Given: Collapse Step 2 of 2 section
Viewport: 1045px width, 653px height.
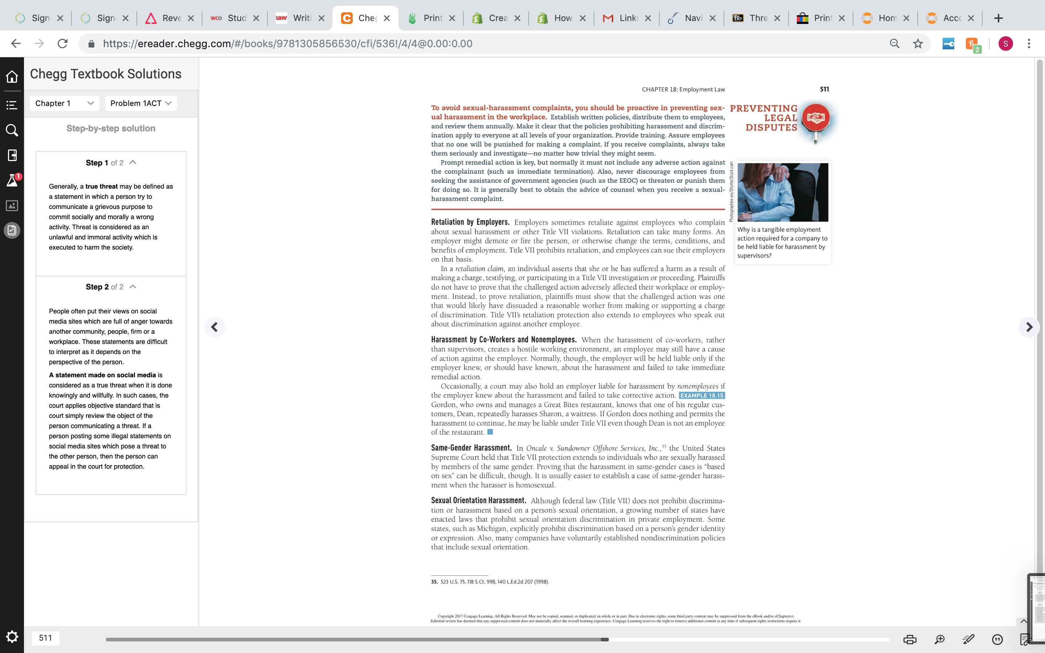Looking at the screenshot, I should pyautogui.click(x=133, y=287).
